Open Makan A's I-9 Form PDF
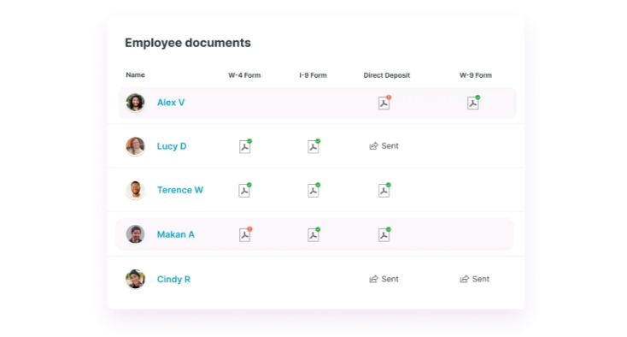Screen dimensions: 627x337 pos(313,234)
